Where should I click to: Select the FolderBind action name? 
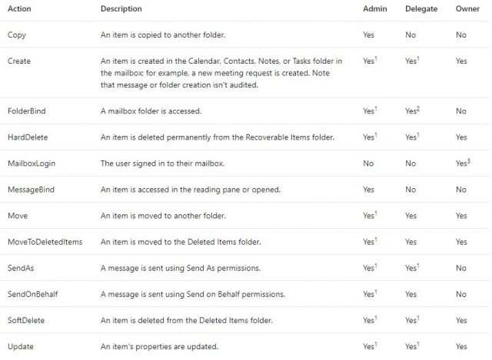(27, 111)
